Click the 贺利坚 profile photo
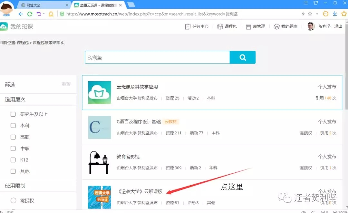Screen dimensions: 348x213 click(311, 26)
